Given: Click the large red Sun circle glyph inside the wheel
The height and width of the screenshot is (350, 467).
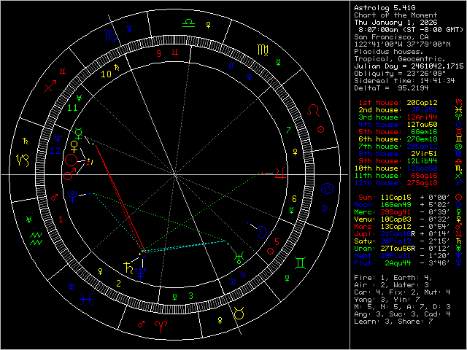Looking at the screenshot, I should pyautogui.click(x=71, y=160).
